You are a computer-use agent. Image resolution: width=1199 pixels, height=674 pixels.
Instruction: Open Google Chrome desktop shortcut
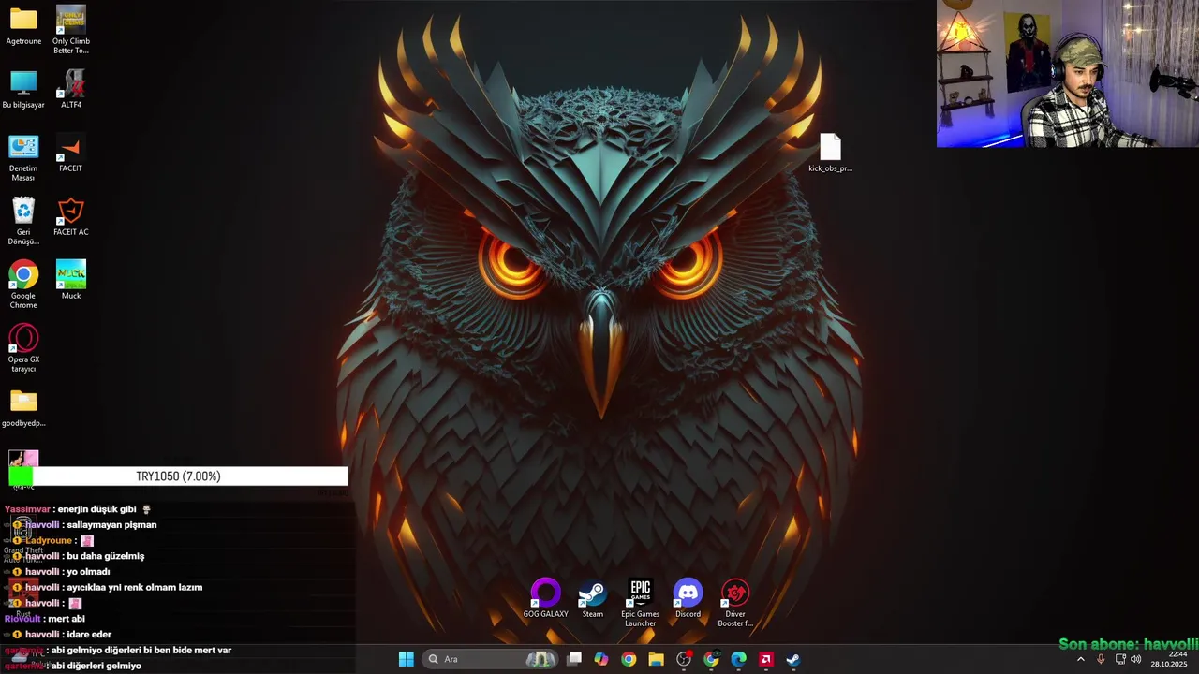tap(23, 286)
